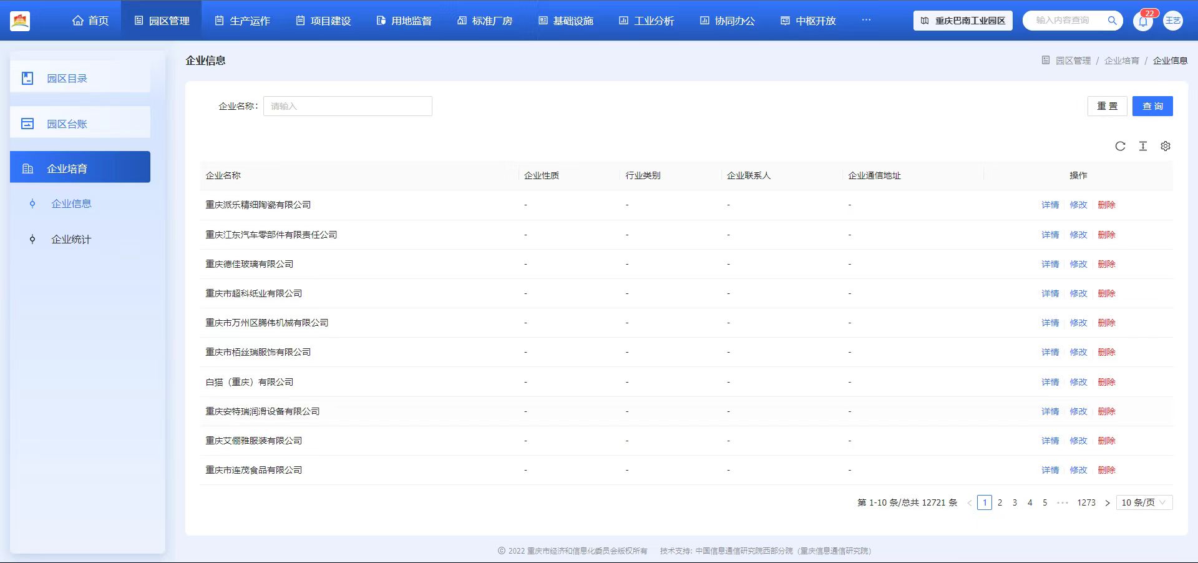Click current page 1 button

(985, 503)
